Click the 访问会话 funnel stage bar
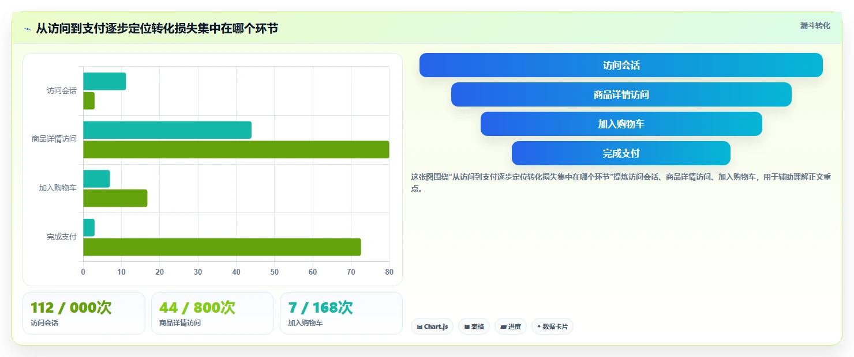The width and height of the screenshot is (854, 357). point(621,65)
